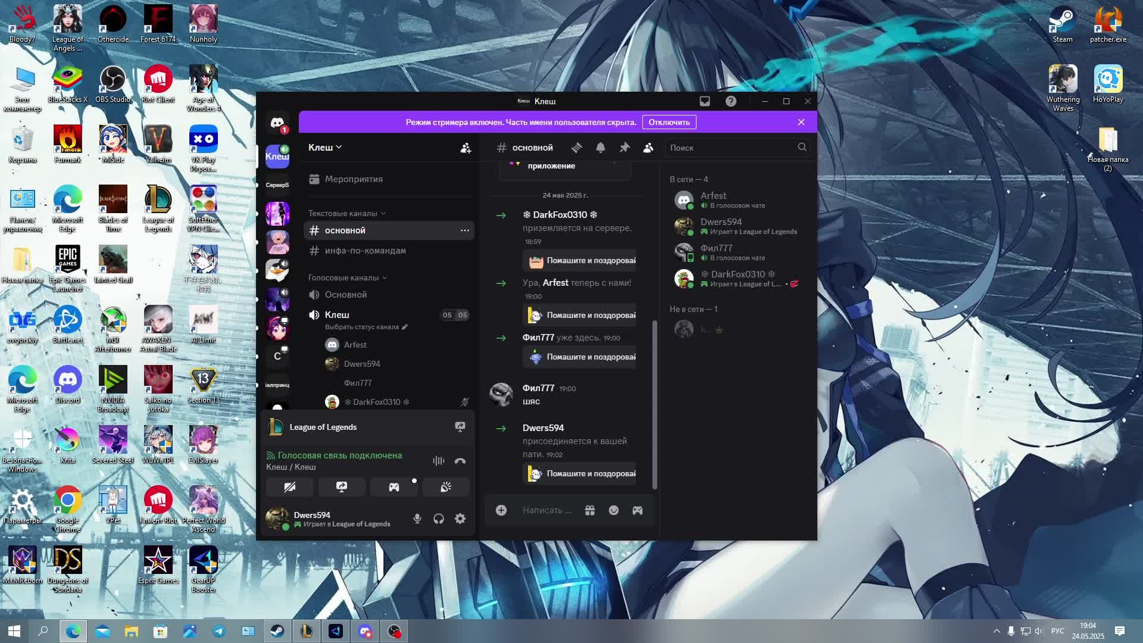Open threads icon in channel header
Image resolution: width=1143 pixels, height=643 pixels.
(576, 148)
